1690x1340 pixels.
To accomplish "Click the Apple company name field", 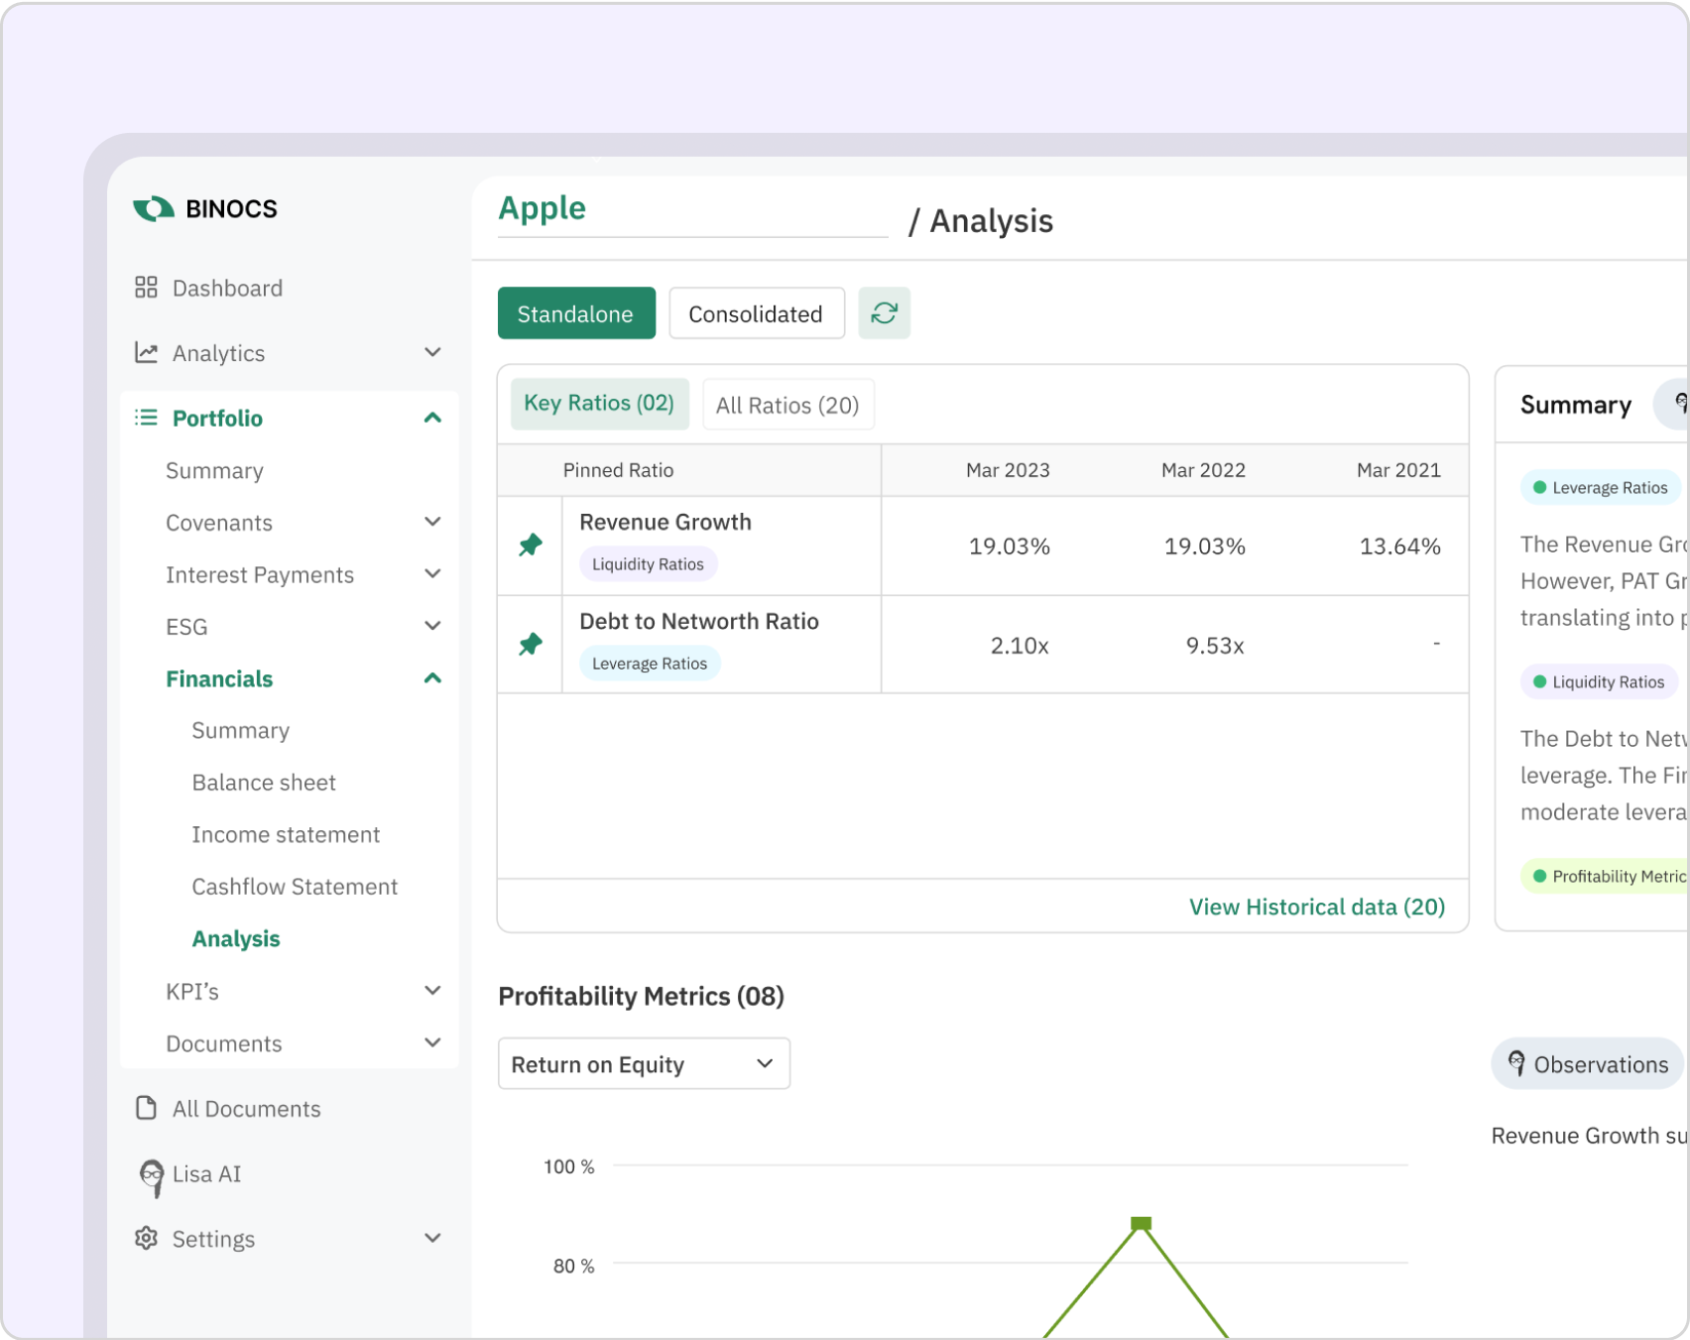I will 691,209.
